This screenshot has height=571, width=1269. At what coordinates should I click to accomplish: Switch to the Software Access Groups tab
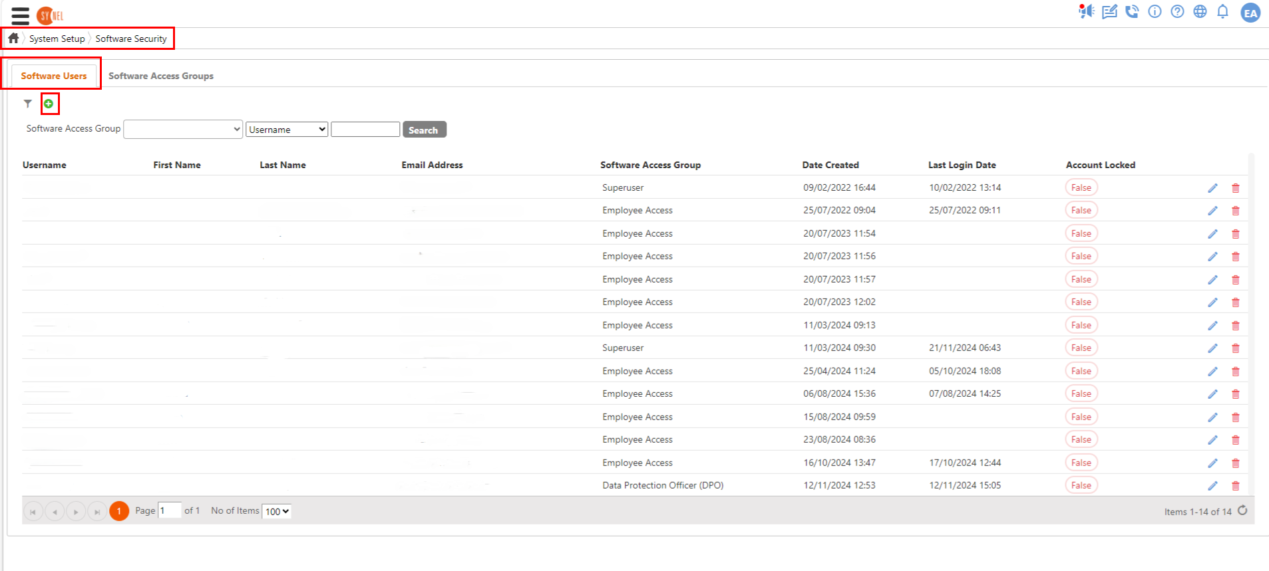pos(161,76)
